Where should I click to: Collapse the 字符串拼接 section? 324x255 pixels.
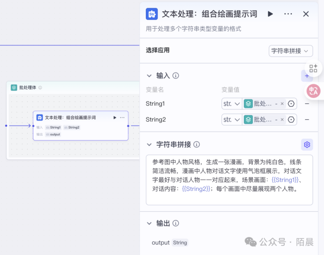click(149, 144)
